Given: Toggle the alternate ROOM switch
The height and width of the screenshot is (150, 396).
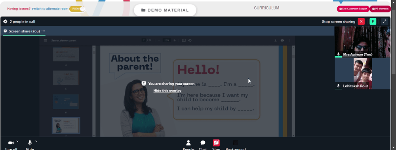Looking at the screenshot, I should [x=77, y=9].
